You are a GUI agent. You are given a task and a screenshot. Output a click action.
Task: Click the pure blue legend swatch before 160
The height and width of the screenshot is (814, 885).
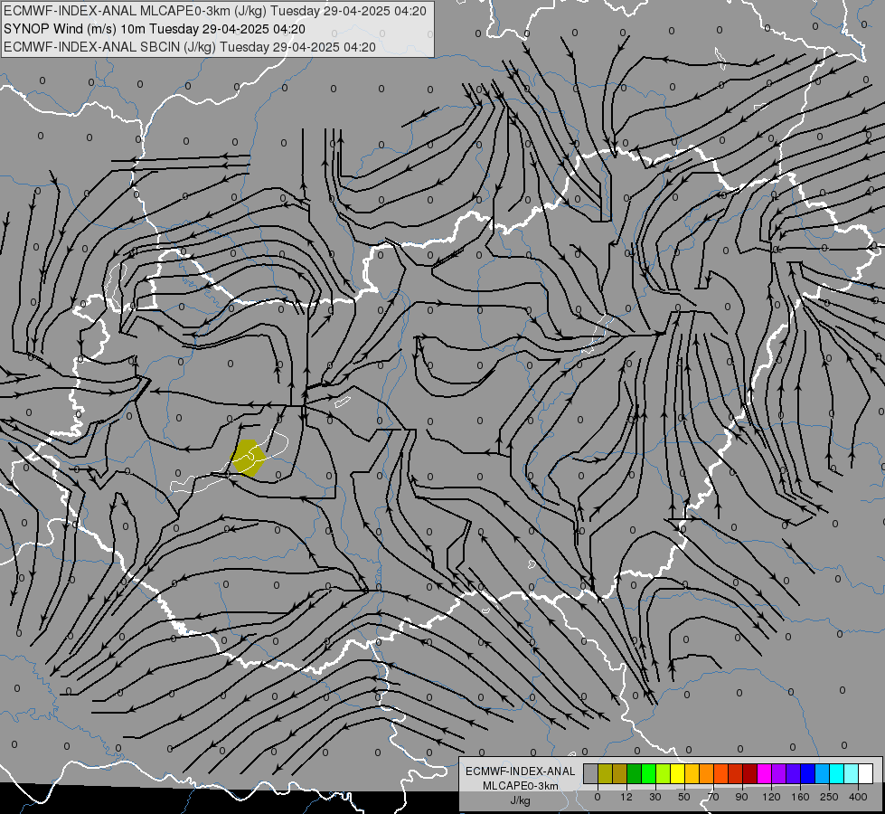tap(807, 773)
